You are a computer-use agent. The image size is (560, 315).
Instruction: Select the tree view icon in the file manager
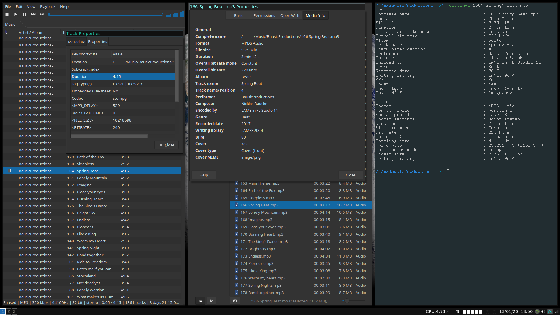211,301
